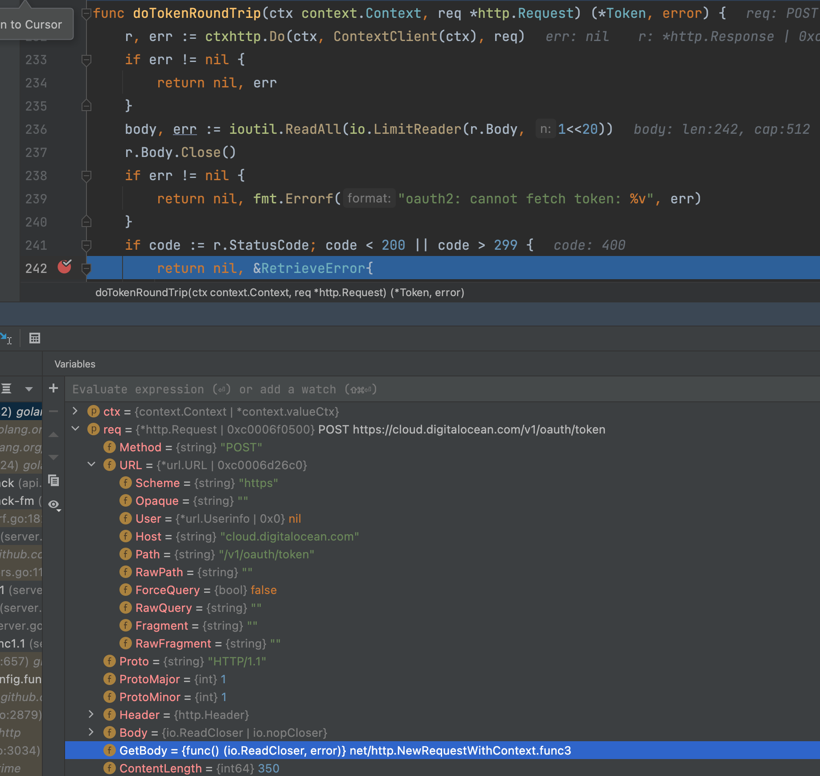The width and height of the screenshot is (820, 776).
Task: Move watch down with the down arrow icon
Action: coord(53,457)
